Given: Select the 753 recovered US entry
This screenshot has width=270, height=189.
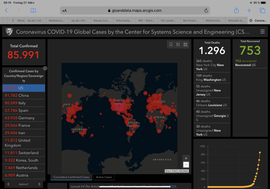Looking at the screenshot, I should coord(250,63).
